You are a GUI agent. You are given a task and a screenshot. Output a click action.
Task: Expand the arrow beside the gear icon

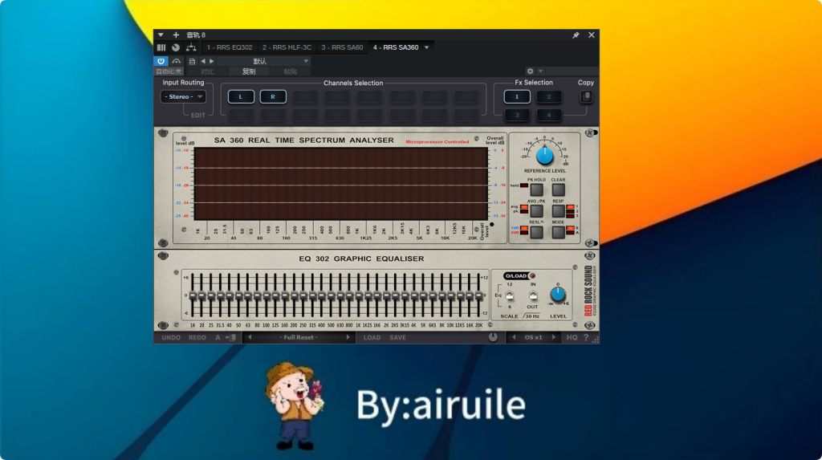pyautogui.click(x=540, y=71)
